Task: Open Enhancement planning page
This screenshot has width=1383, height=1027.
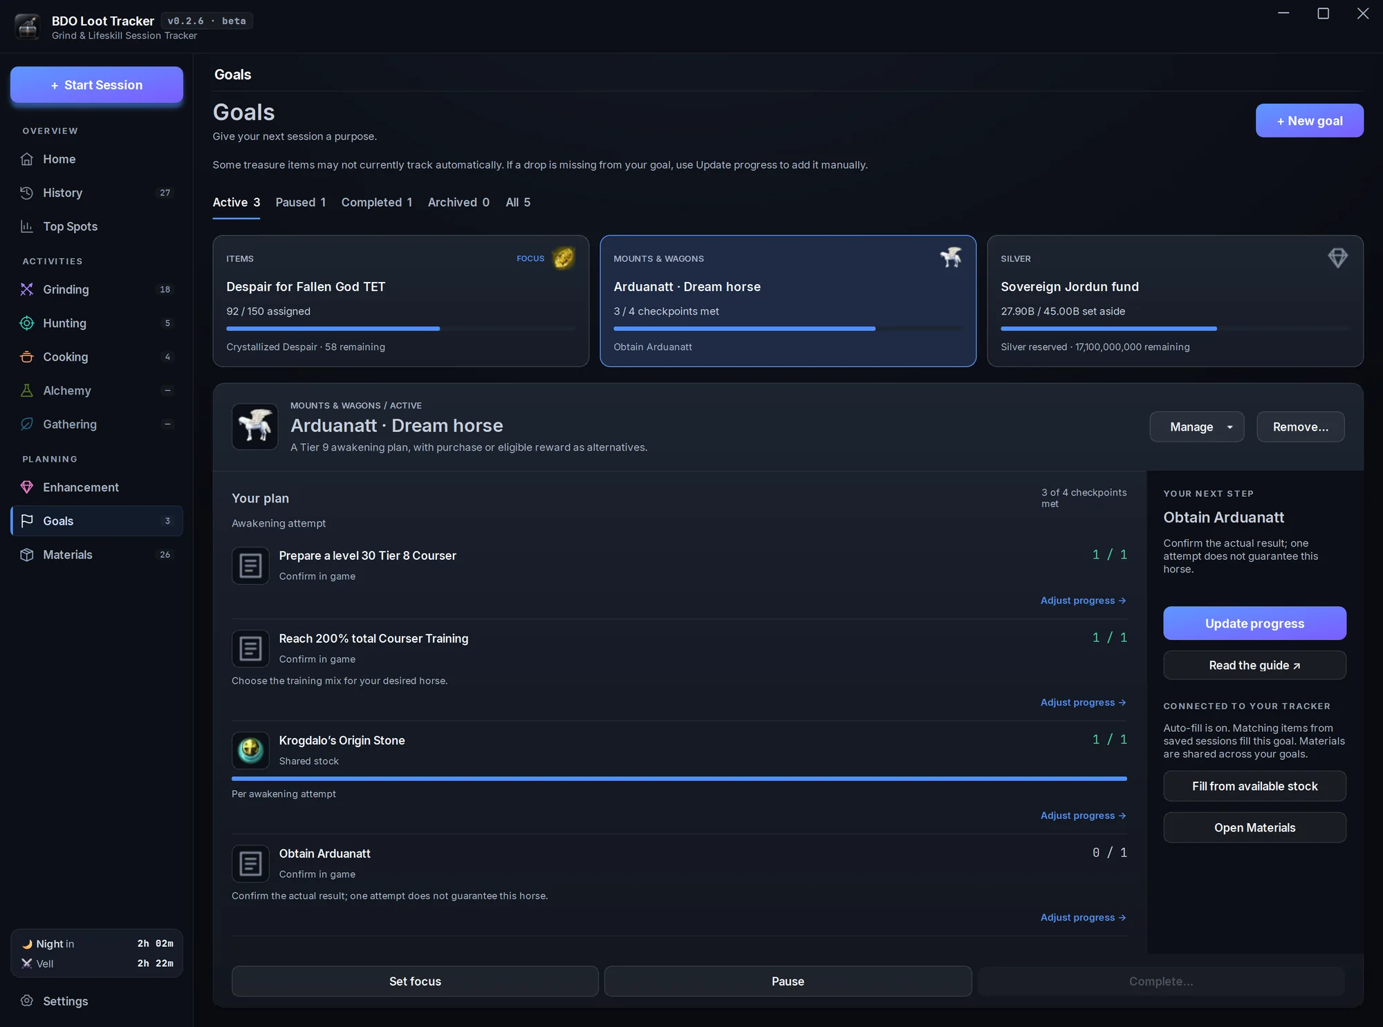Action: coord(97,487)
